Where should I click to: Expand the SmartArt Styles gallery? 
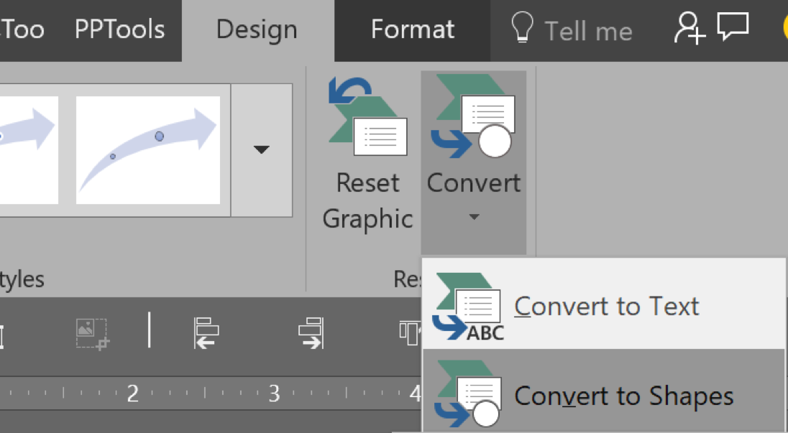pyautogui.click(x=262, y=149)
